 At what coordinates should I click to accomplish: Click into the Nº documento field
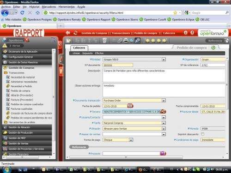click(x=118, y=65)
